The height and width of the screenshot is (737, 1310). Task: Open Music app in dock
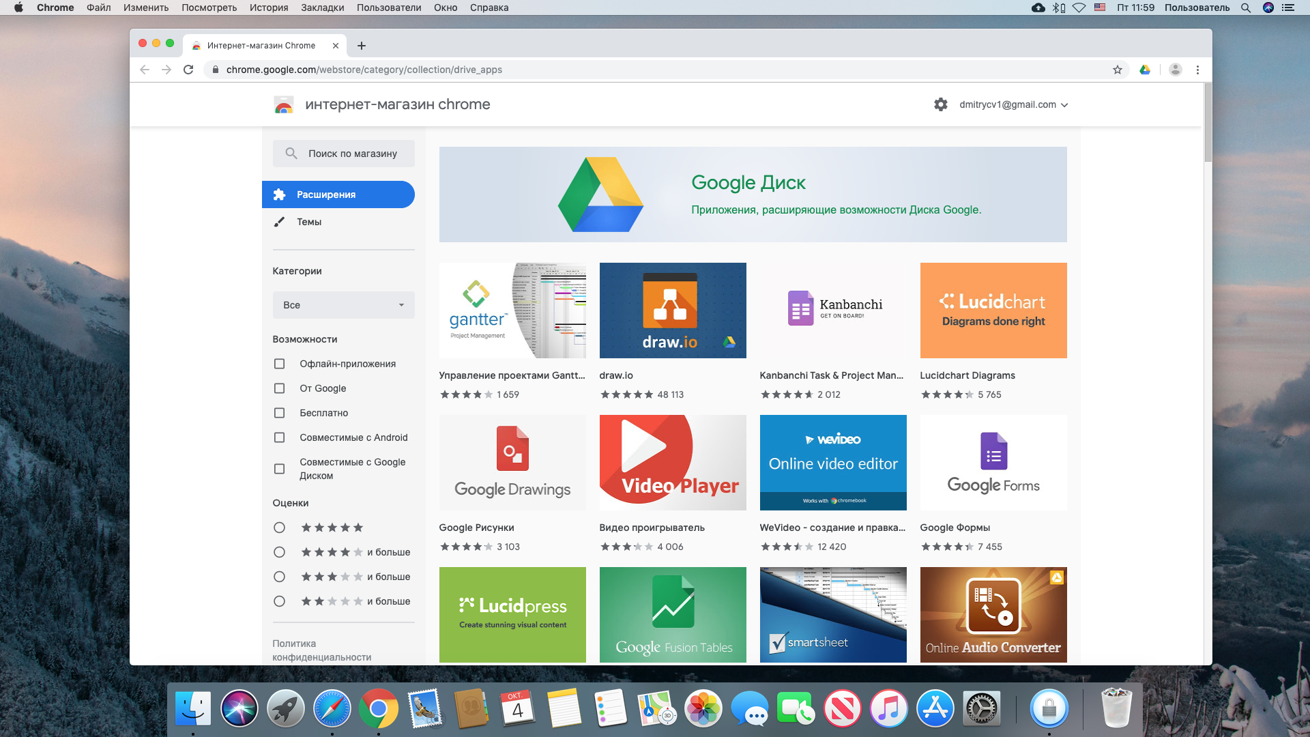(x=889, y=708)
